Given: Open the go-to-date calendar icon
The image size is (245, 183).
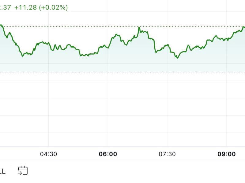Looking at the screenshot, I should [23, 170].
